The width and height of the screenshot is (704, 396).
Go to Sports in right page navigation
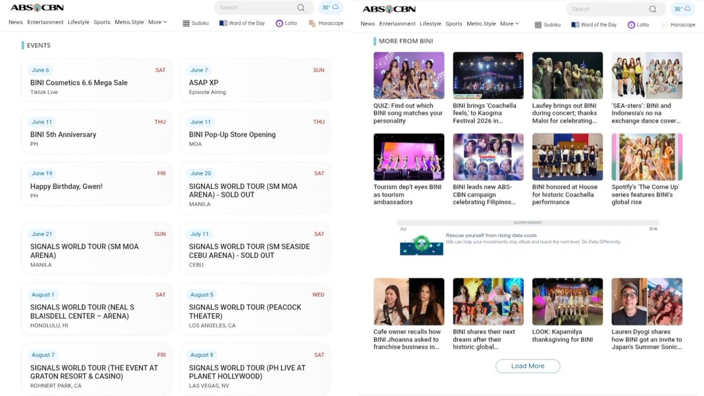[x=454, y=24]
